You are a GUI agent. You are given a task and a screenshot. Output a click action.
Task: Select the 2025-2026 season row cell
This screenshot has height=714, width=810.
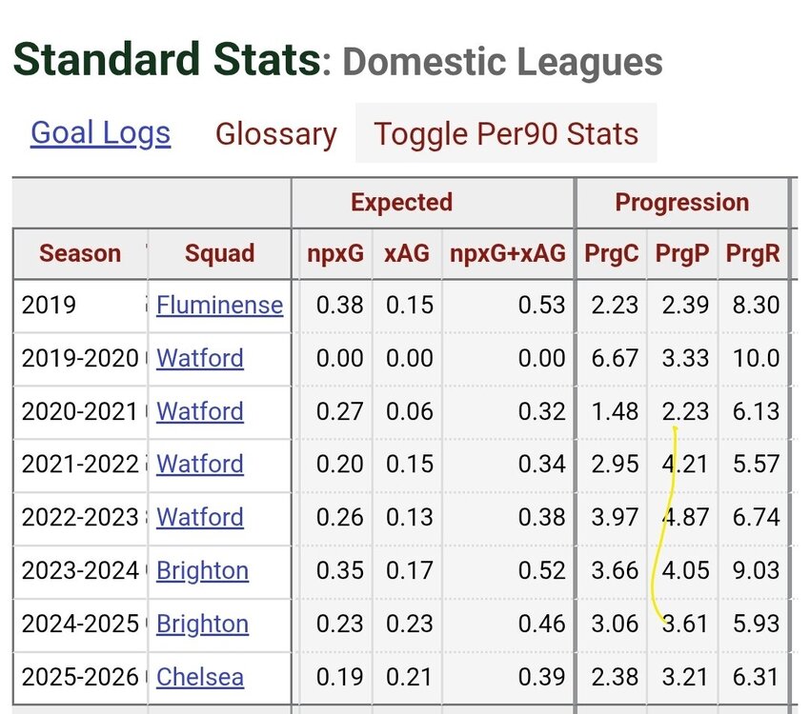point(80,677)
